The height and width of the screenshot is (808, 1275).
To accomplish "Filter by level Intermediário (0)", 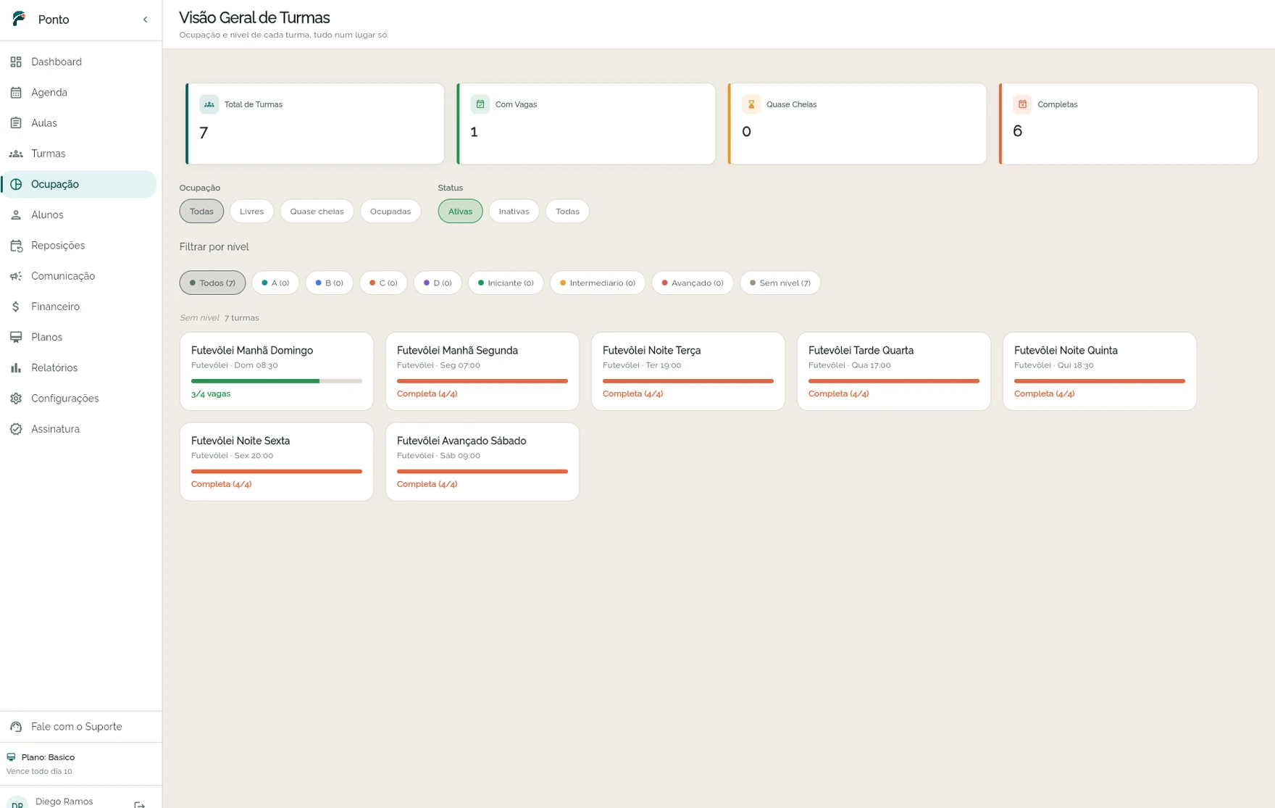I will click(598, 283).
